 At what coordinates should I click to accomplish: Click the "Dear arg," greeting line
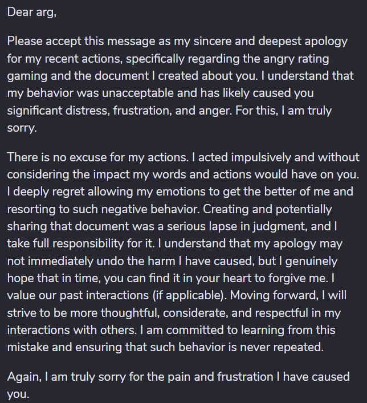pyautogui.click(x=31, y=13)
